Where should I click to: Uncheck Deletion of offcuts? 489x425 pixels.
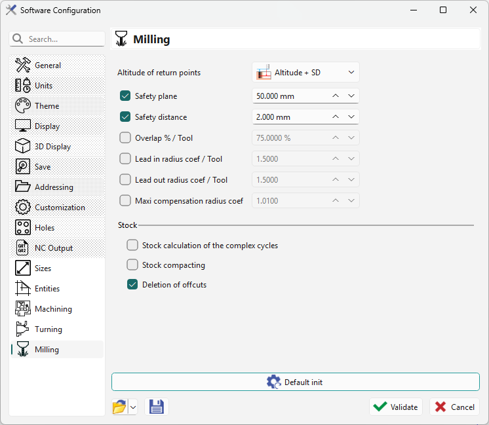pos(132,285)
